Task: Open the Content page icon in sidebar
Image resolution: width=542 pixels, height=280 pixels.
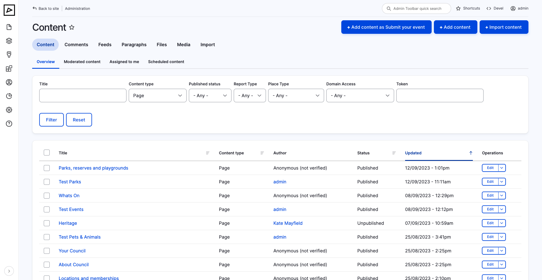Action: 9,27
